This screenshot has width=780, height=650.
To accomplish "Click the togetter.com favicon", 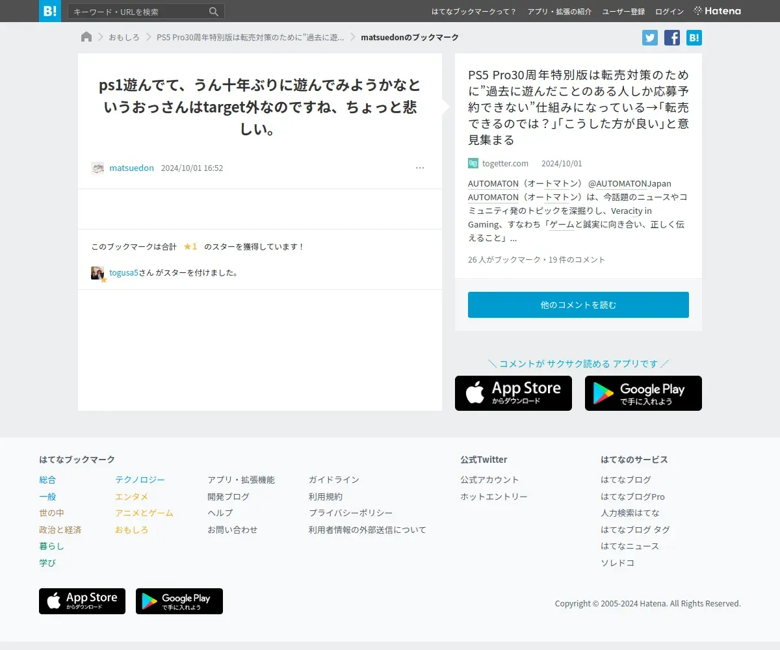I will pyautogui.click(x=473, y=163).
